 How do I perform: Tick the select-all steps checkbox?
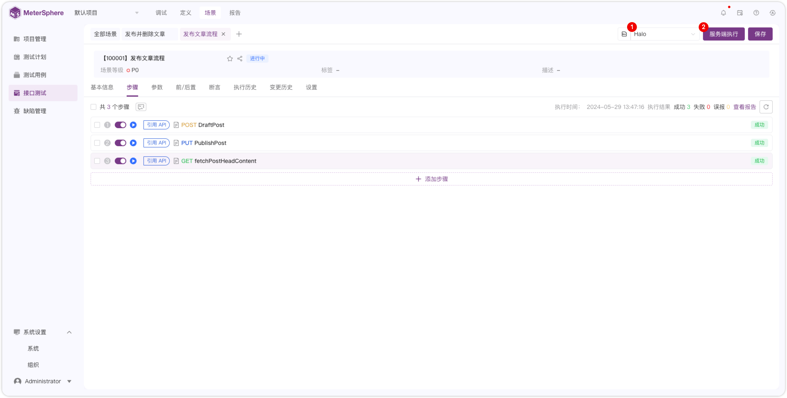click(93, 107)
